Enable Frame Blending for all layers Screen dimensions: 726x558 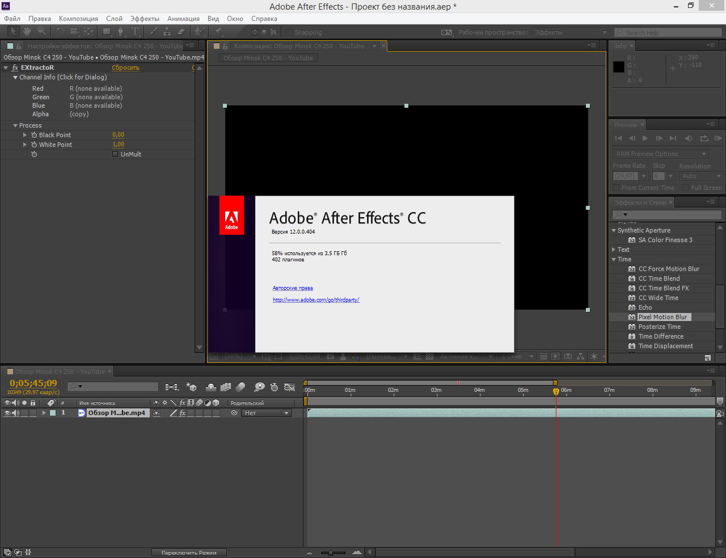[x=226, y=387]
